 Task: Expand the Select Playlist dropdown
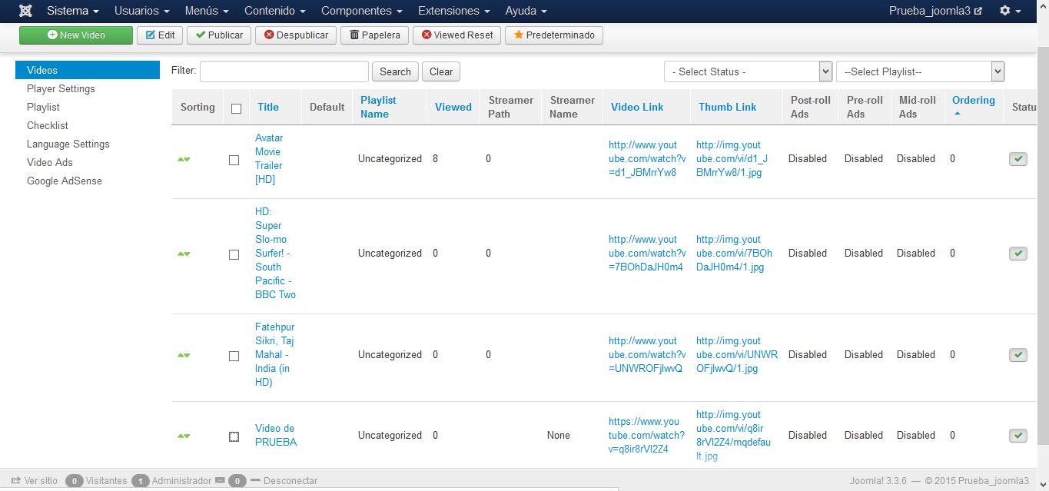tap(920, 71)
